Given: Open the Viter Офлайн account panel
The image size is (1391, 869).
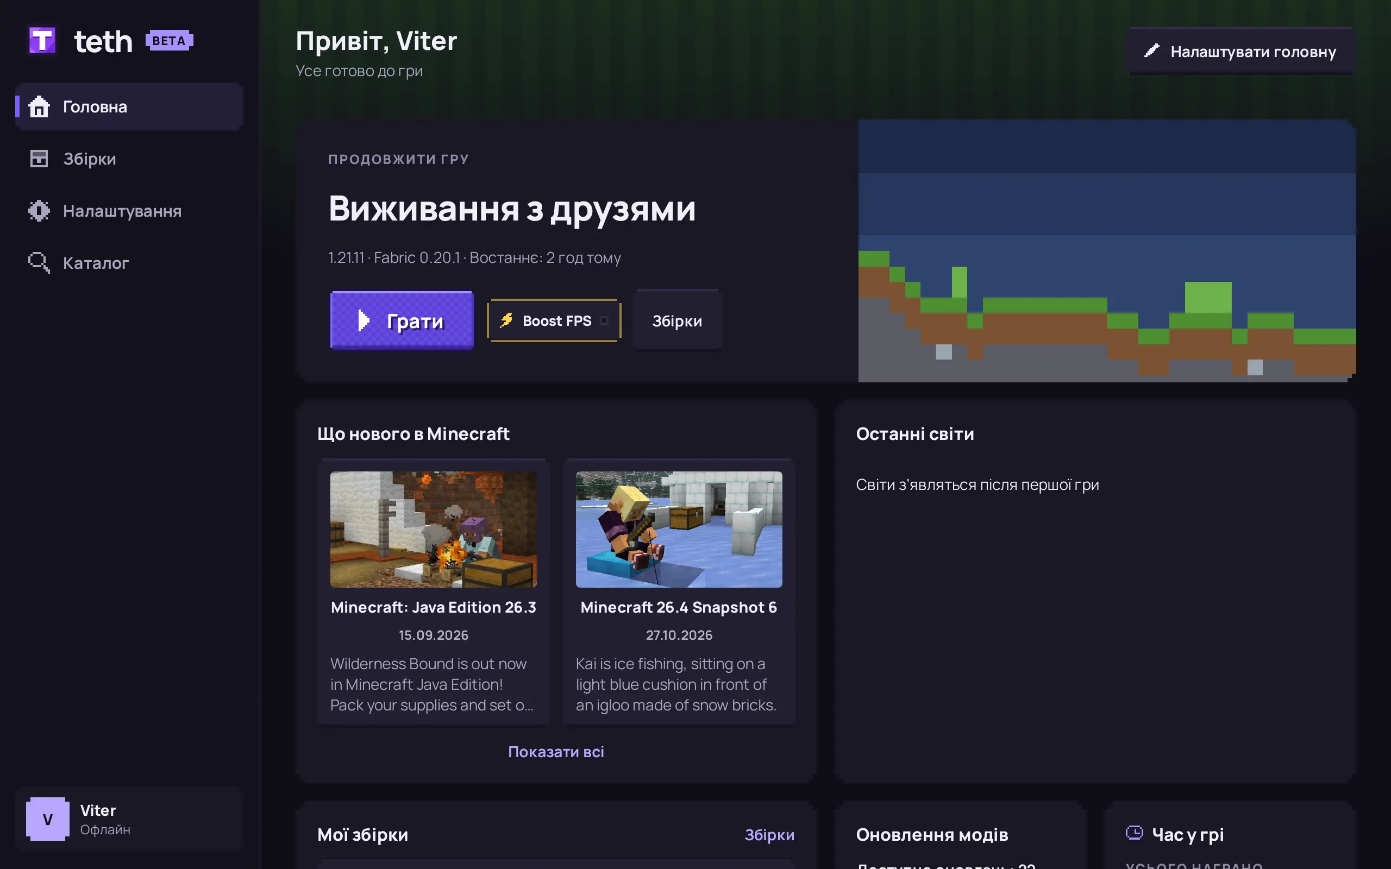Looking at the screenshot, I should click(x=129, y=819).
